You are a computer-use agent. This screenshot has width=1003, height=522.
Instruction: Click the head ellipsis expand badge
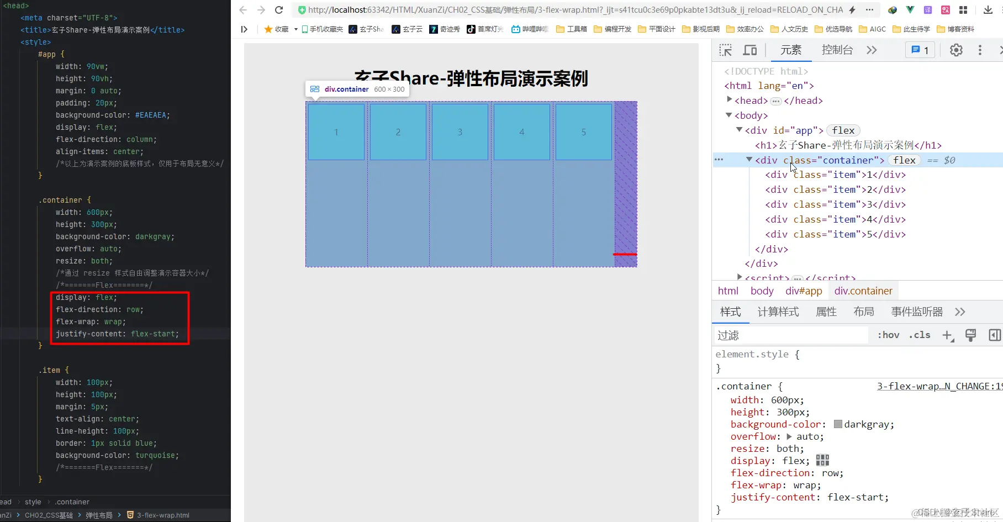[x=776, y=101]
